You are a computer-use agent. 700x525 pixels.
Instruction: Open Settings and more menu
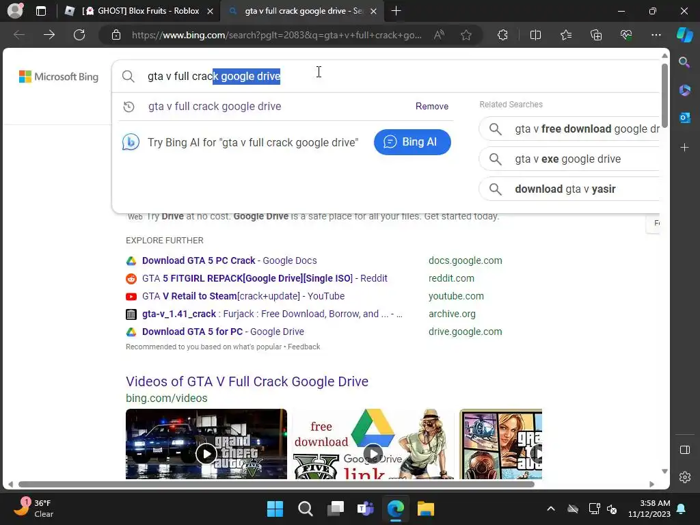click(x=656, y=35)
